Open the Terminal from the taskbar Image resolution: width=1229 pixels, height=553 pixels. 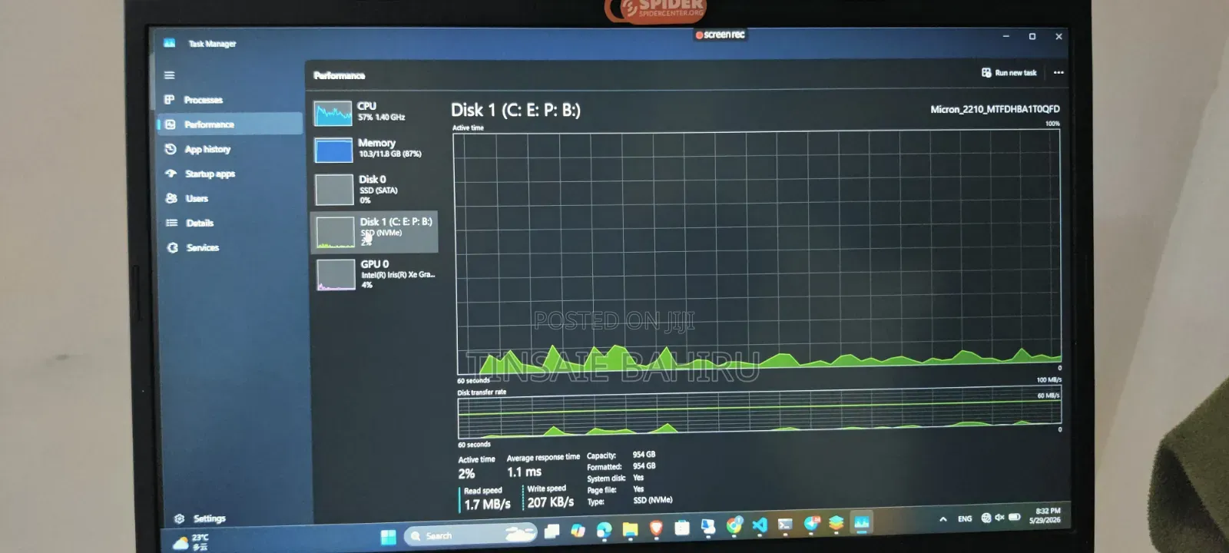[785, 525]
